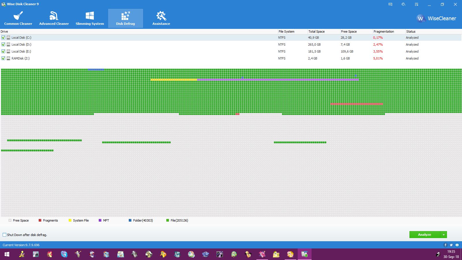Image resolution: width=462 pixels, height=260 pixels.
Task: Open the Advanced Cleaner tab
Action: coord(54,18)
